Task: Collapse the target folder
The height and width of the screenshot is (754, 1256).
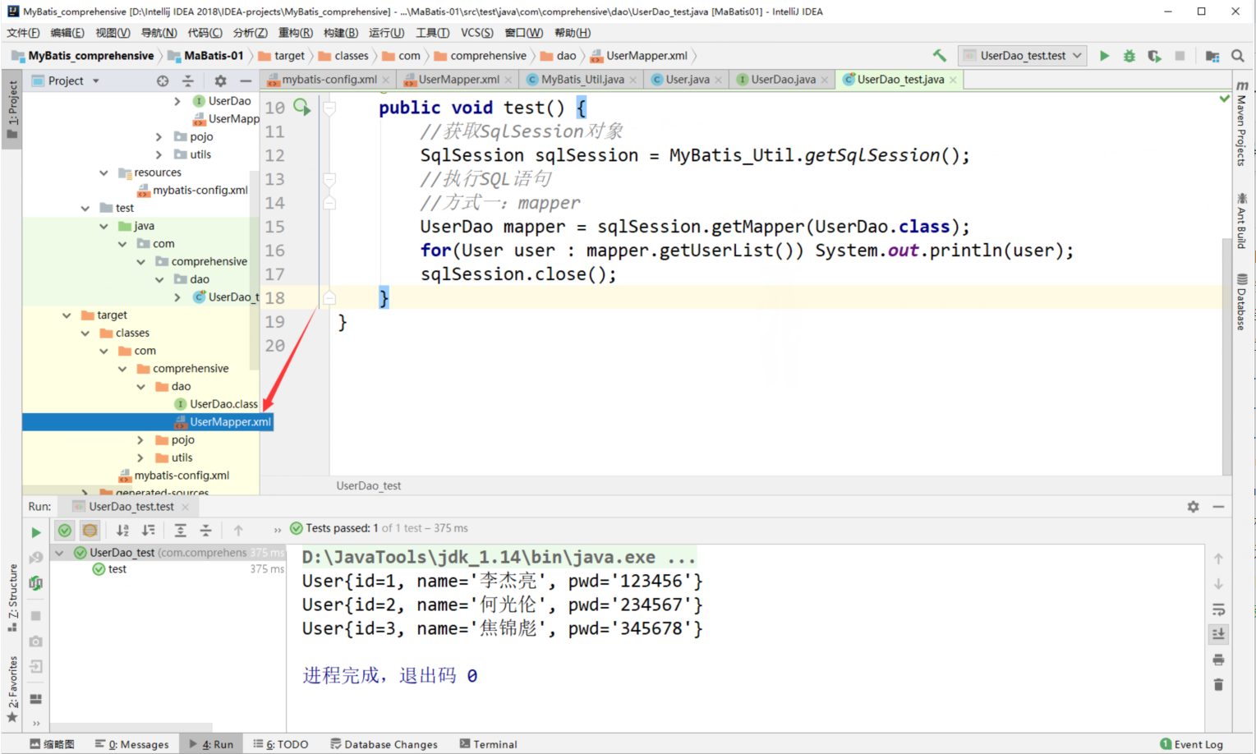Action: click(x=67, y=315)
